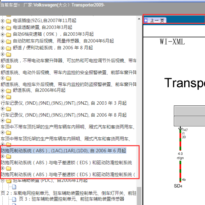Open the 自动6档变速箱 folder icon
205x205 pixels.
[8, 34]
